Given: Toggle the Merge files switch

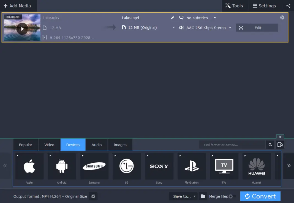Looking at the screenshot, I should click(x=232, y=196).
